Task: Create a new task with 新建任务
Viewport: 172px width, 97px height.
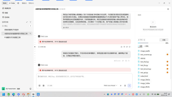Action: [x=6, y=8]
